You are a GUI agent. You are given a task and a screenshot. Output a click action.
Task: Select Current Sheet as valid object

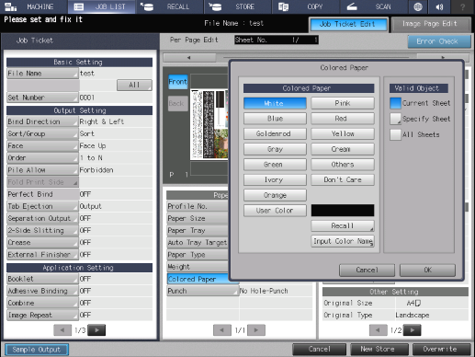pos(395,103)
